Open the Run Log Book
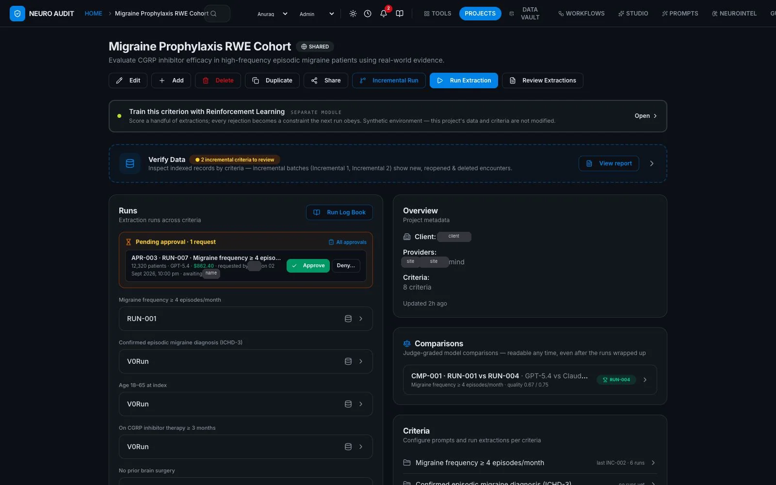This screenshot has height=485, width=776. pyautogui.click(x=339, y=212)
